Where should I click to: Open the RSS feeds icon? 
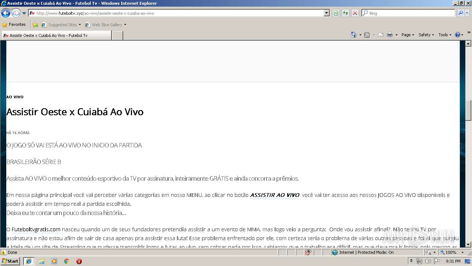point(367,35)
